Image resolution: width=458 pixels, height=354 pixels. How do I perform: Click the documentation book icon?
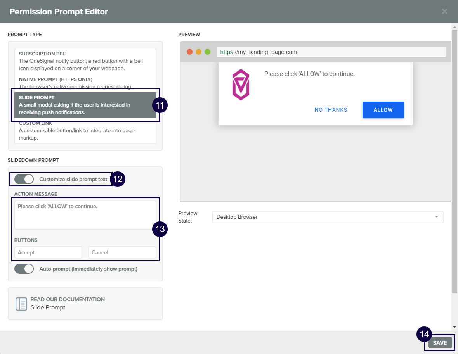pyautogui.click(x=21, y=304)
